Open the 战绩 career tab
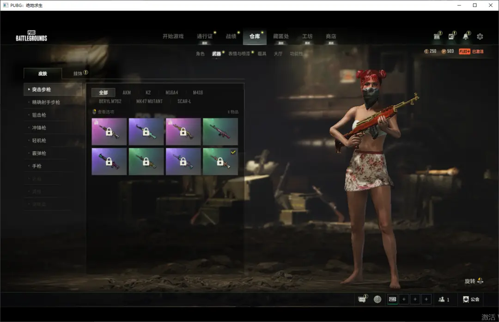 click(x=231, y=36)
